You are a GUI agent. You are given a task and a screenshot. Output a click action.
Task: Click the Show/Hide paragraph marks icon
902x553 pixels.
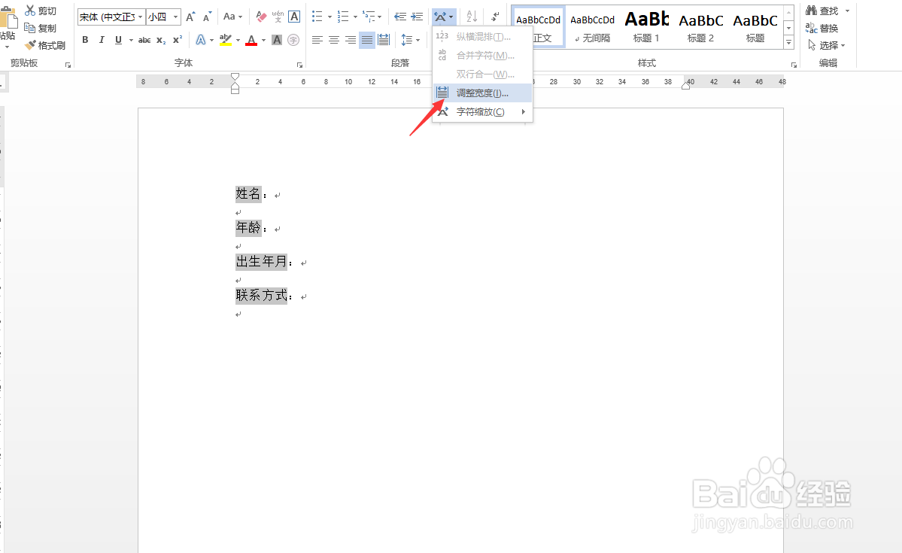[x=494, y=16]
